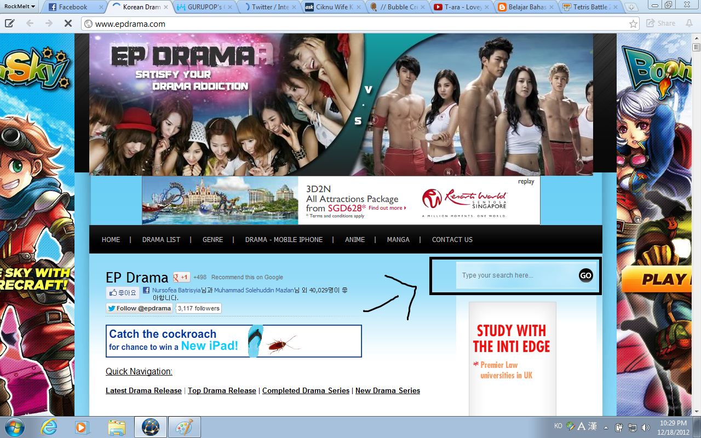Open the Windows Start menu
This screenshot has width=701, height=438.
pos(14,427)
